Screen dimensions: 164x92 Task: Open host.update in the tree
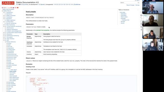[x=13, y=81]
